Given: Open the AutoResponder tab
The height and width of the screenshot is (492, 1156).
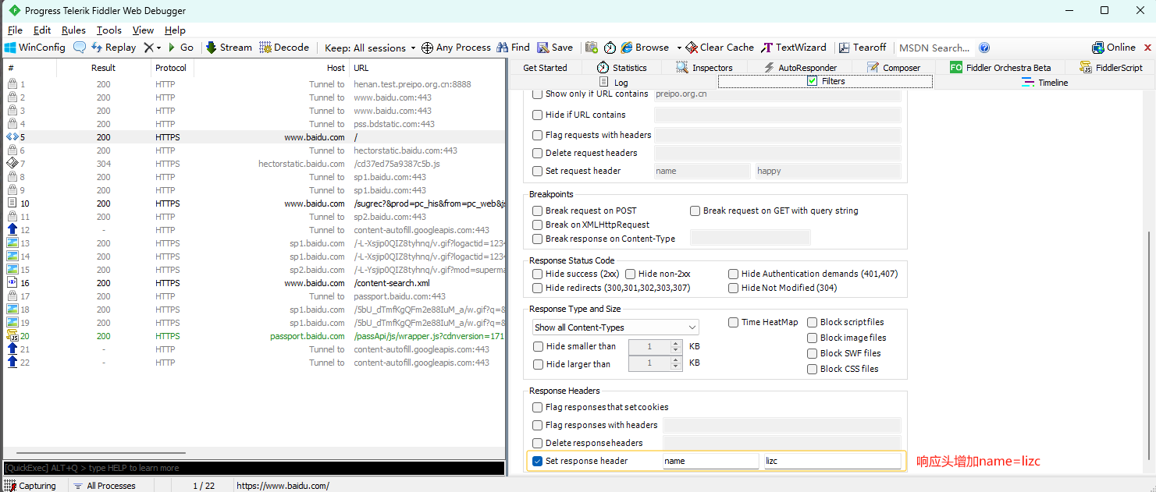Looking at the screenshot, I should point(800,68).
